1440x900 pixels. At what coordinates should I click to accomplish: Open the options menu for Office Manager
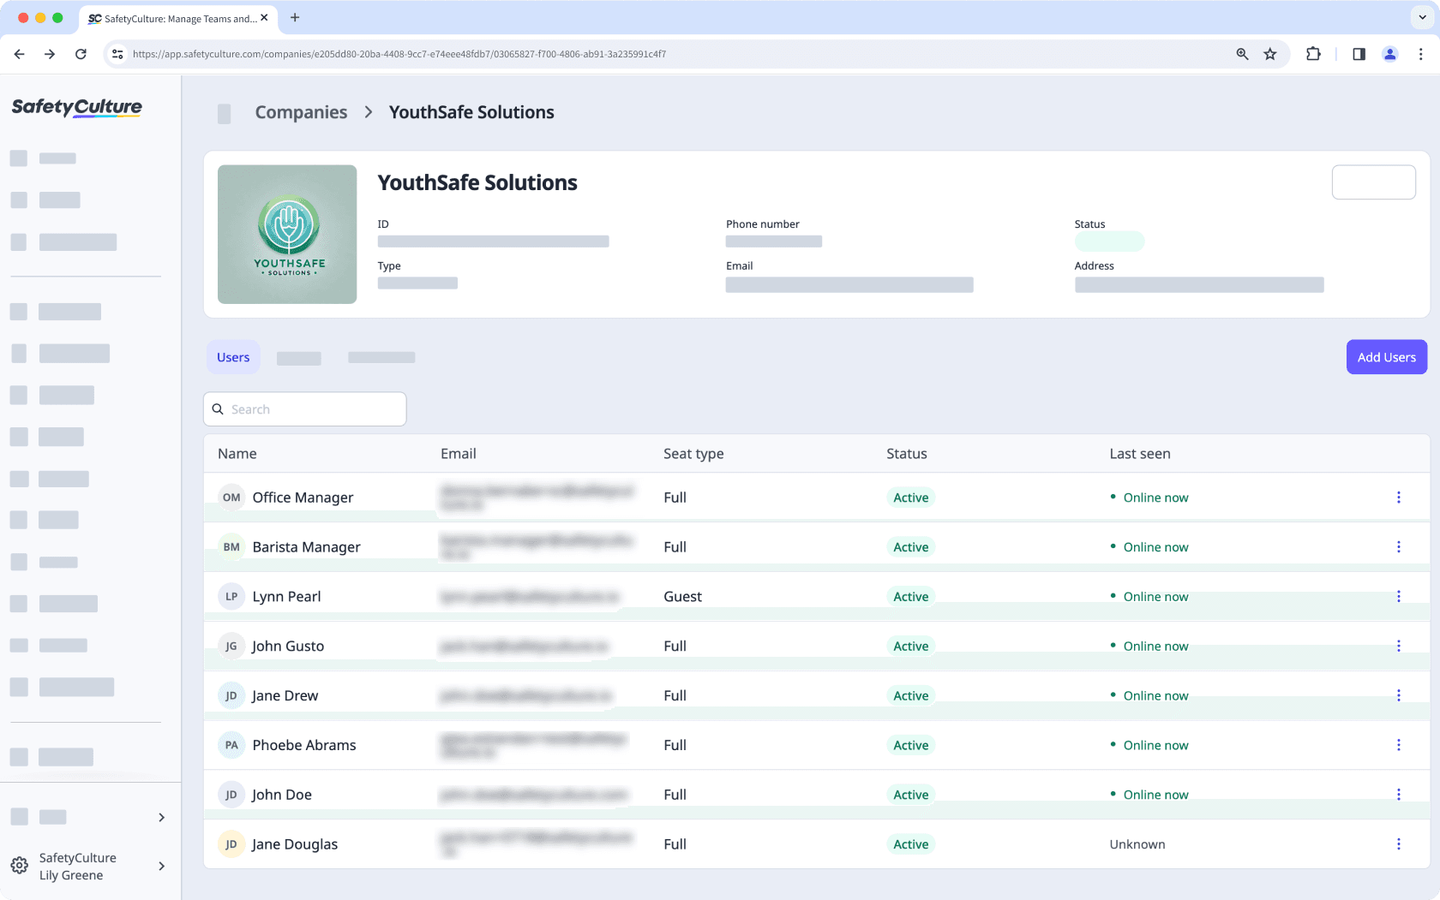click(1398, 498)
